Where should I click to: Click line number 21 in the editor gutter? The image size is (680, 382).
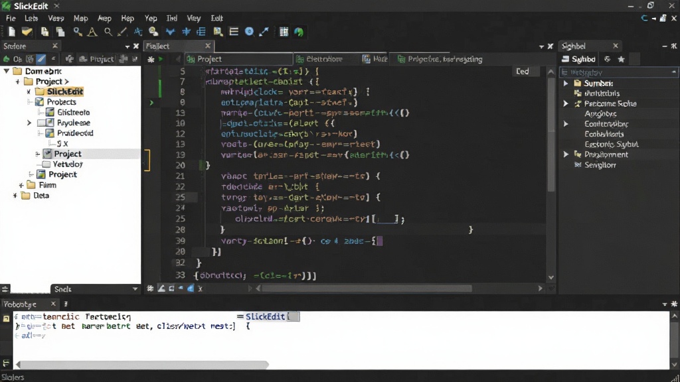pos(180,176)
